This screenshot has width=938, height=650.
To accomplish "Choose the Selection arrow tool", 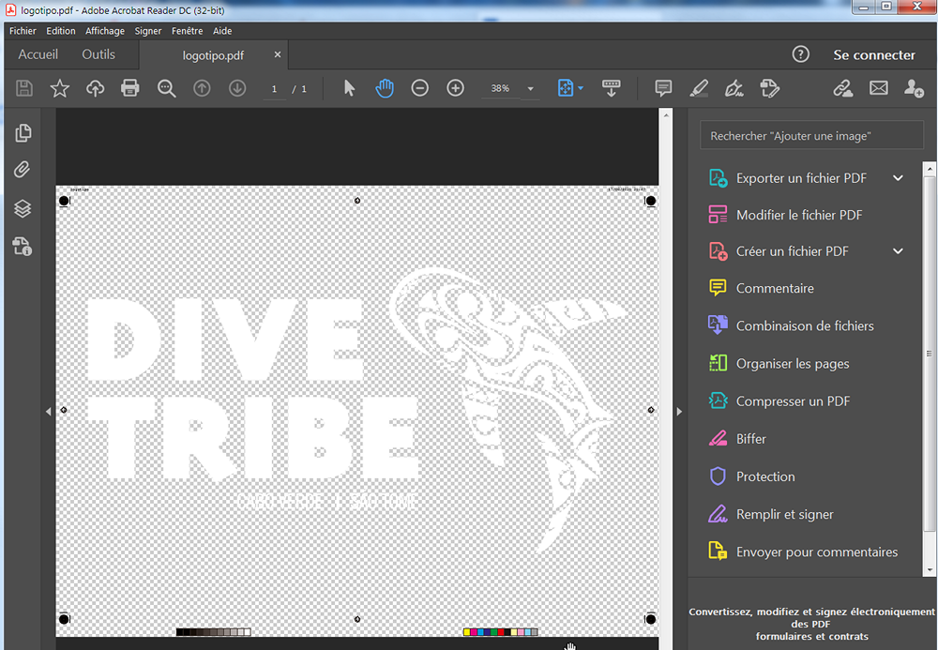I will (x=349, y=88).
